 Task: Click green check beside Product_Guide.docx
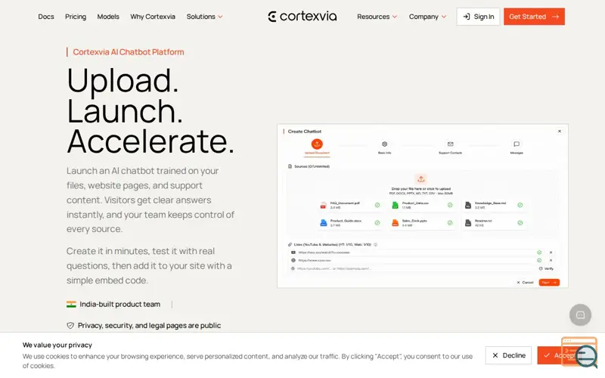[x=377, y=223]
